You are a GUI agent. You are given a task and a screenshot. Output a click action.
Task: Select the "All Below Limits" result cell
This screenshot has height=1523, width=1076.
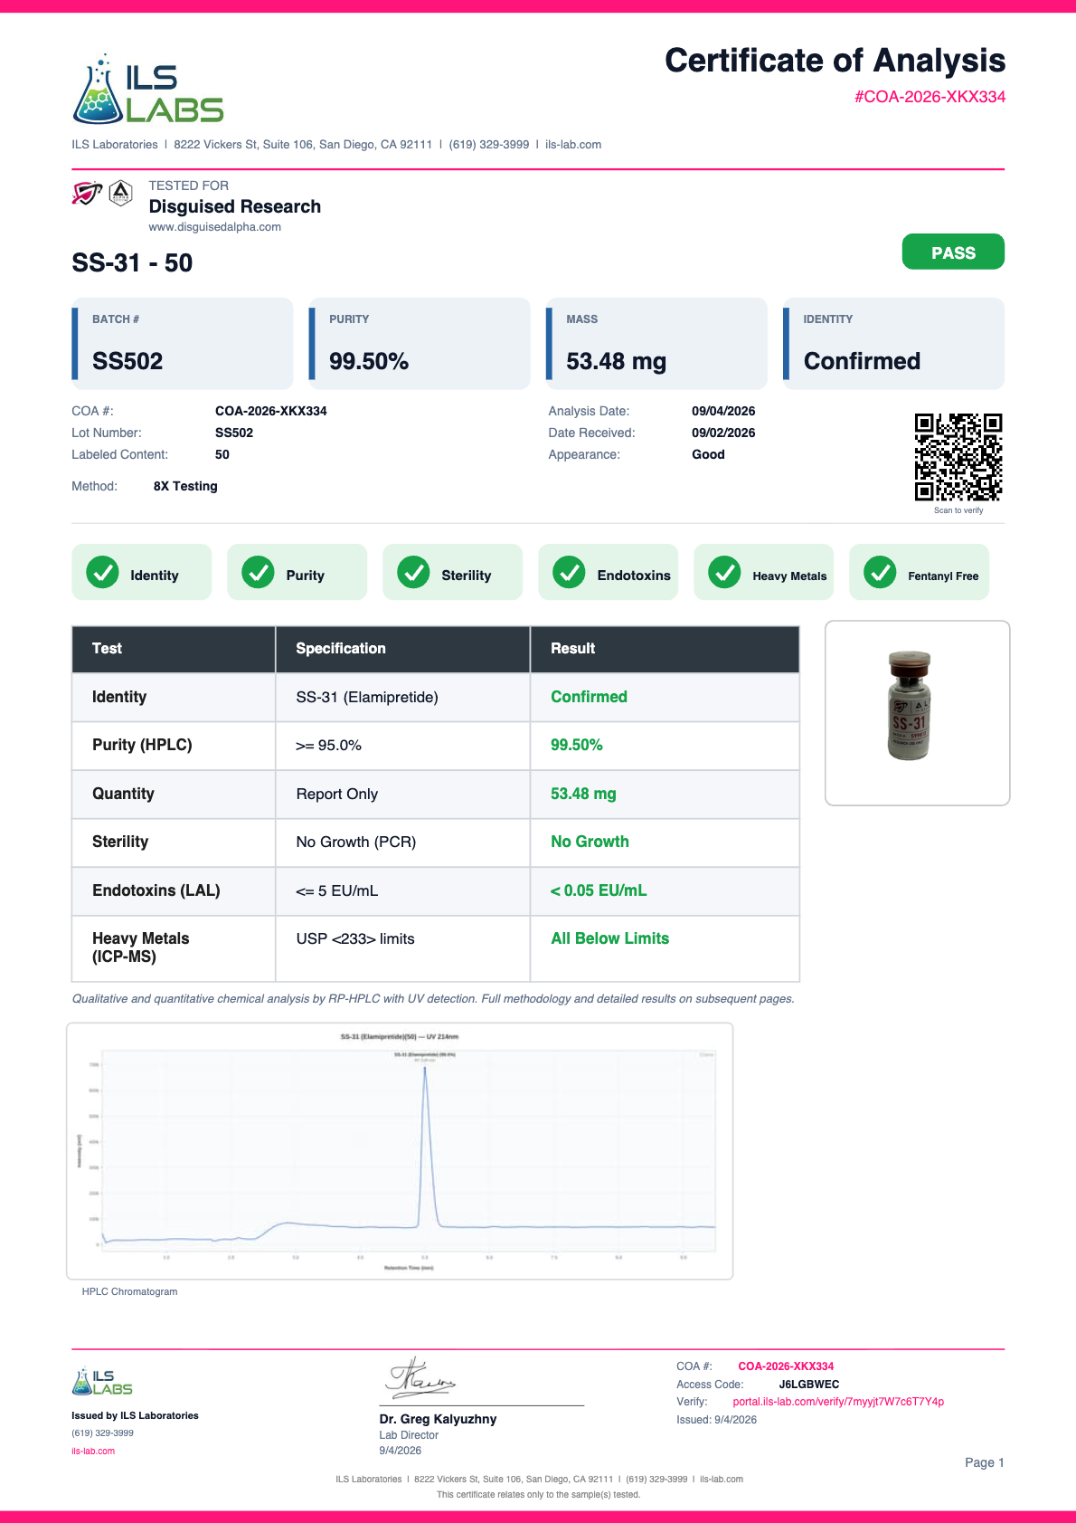(x=665, y=948)
